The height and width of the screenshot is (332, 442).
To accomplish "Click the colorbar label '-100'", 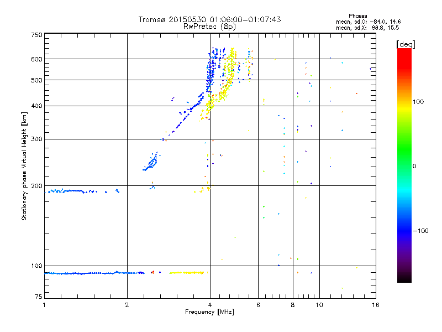I will coord(421,231).
